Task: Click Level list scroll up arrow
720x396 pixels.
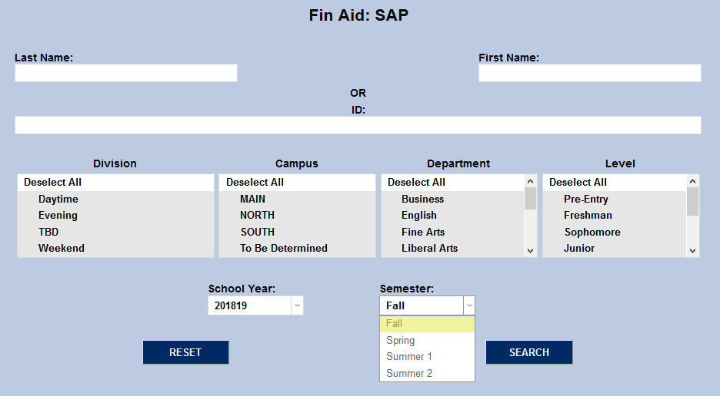Action: tap(693, 181)
